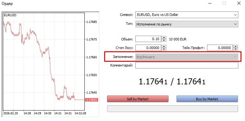This screenshot has height=121, width=245.
Task: Click the Объем volume input field
Action: point(148,39)
